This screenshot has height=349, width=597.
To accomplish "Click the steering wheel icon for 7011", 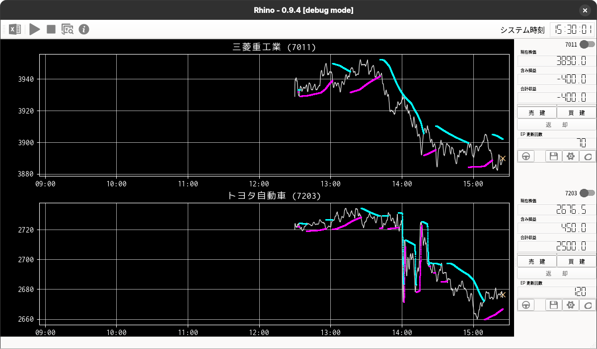I will (526, 157).
